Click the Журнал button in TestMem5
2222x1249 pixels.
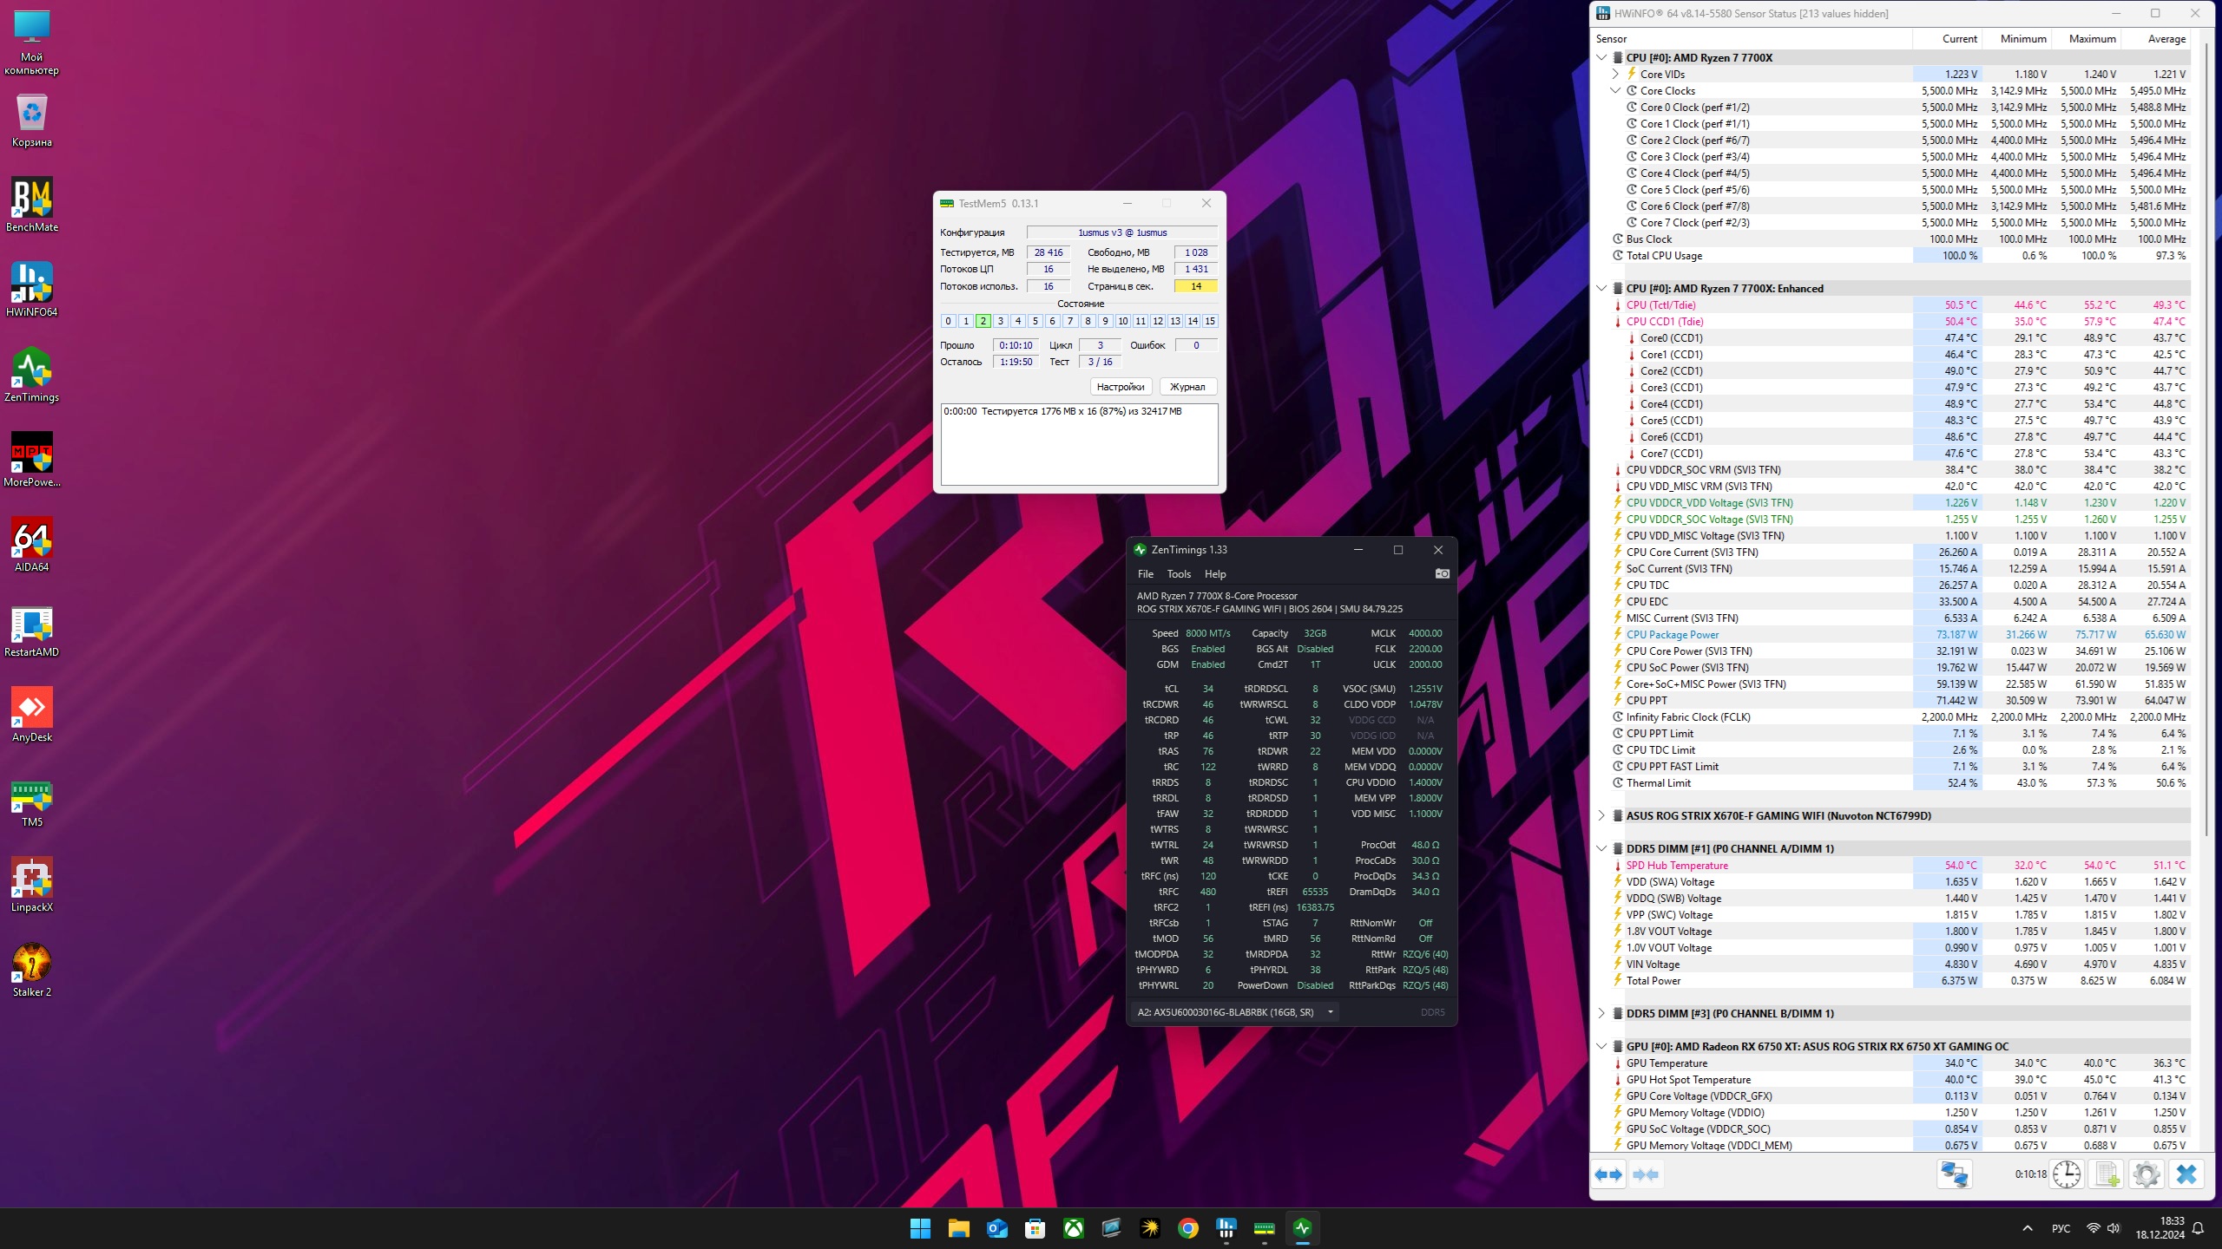click(x=1187, y=387)
